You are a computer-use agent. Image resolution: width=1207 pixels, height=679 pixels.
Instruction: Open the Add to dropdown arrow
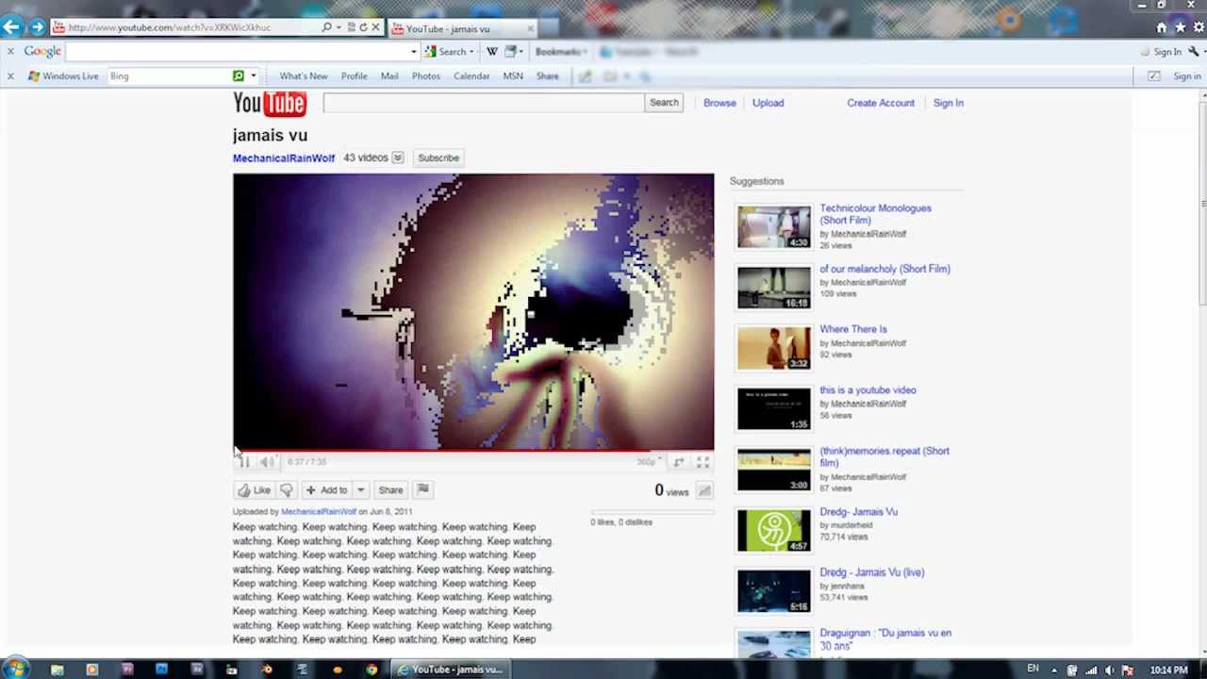tap(360, 489)
